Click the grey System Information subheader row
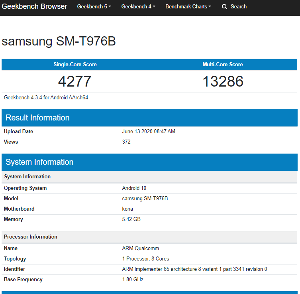 pyautogui.click(x=150, y=177)
